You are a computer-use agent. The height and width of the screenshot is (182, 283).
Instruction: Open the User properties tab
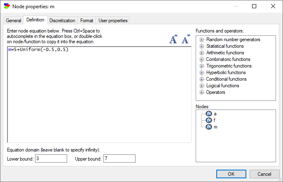coord(113,21)
